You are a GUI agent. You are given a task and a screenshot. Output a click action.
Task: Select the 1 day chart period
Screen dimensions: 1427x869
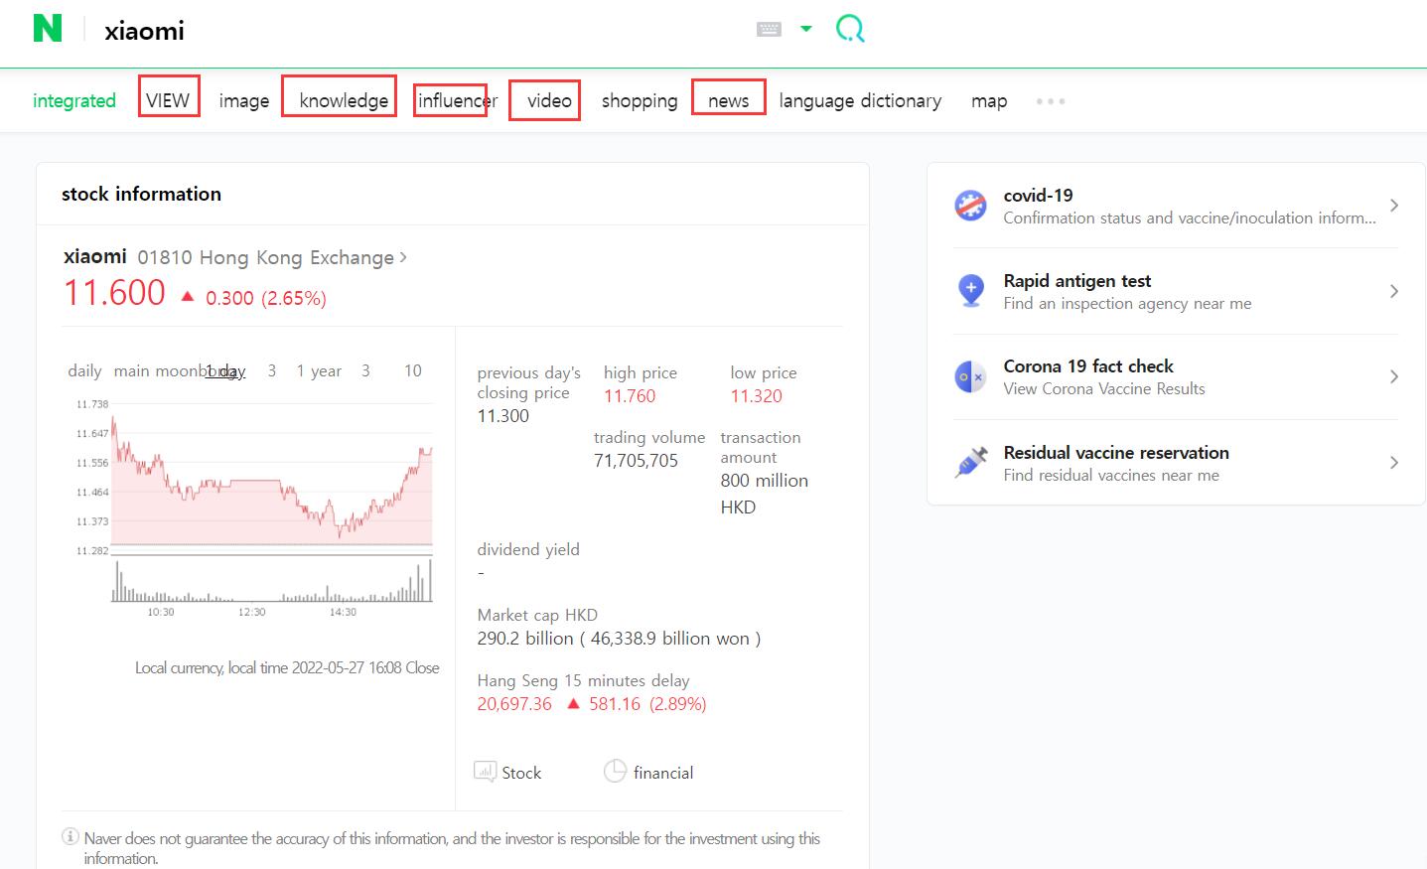pos(225,370)
